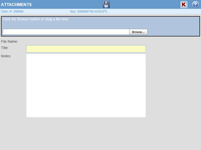The width and height of the screenshot is (201, 150).
Task: Click the red K icon in header
Action: coord(184,5)
